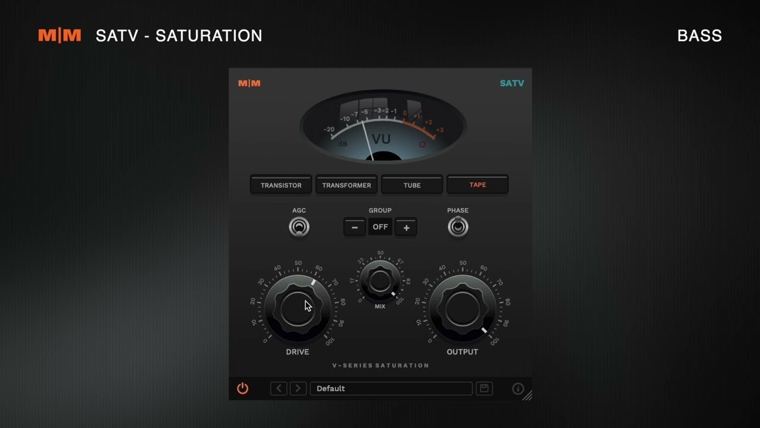Click the VU meter display

click(x=383, y=126)
